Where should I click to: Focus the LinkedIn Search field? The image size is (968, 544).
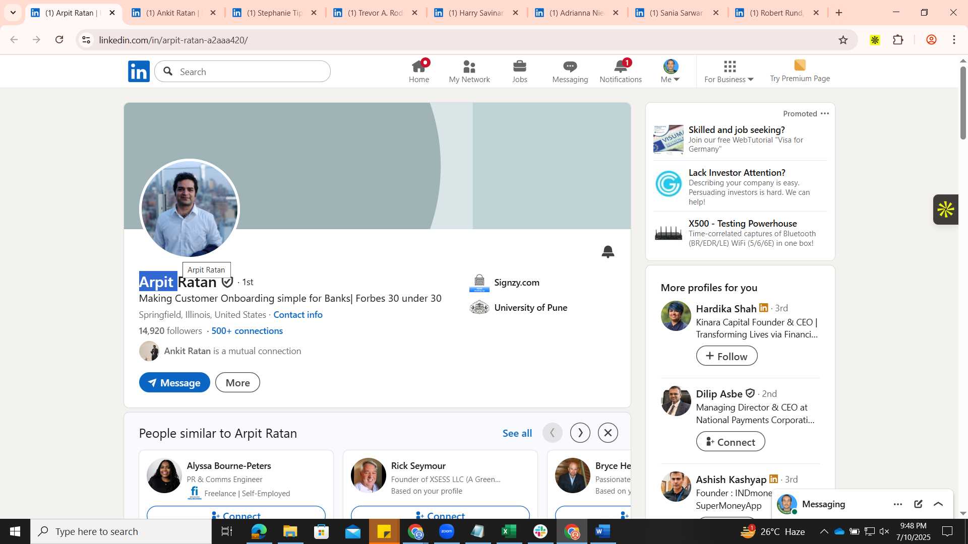(243, 72)
